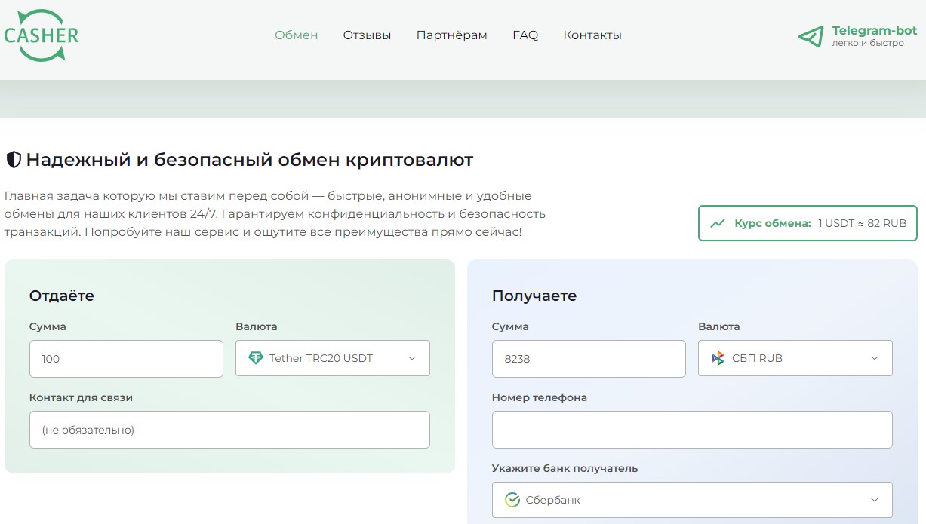Click the Telegram-bot link text
The height and width of the screenshot is (524, 926).
coord(874,31)
